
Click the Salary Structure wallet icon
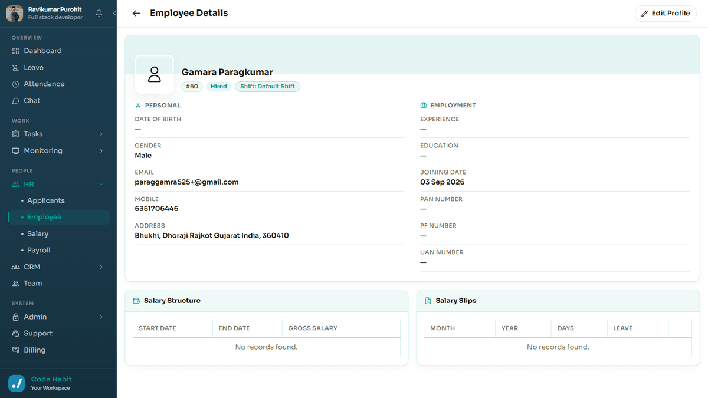pyautogui.click(x=137, y=301)
